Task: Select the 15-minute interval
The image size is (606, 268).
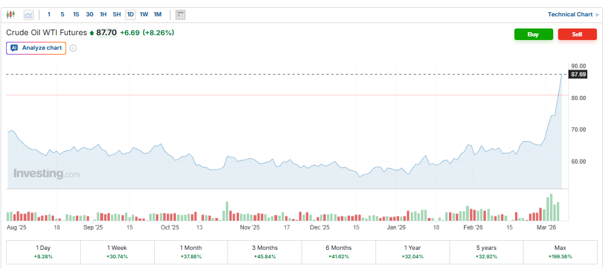Action: tap(76, 14)
